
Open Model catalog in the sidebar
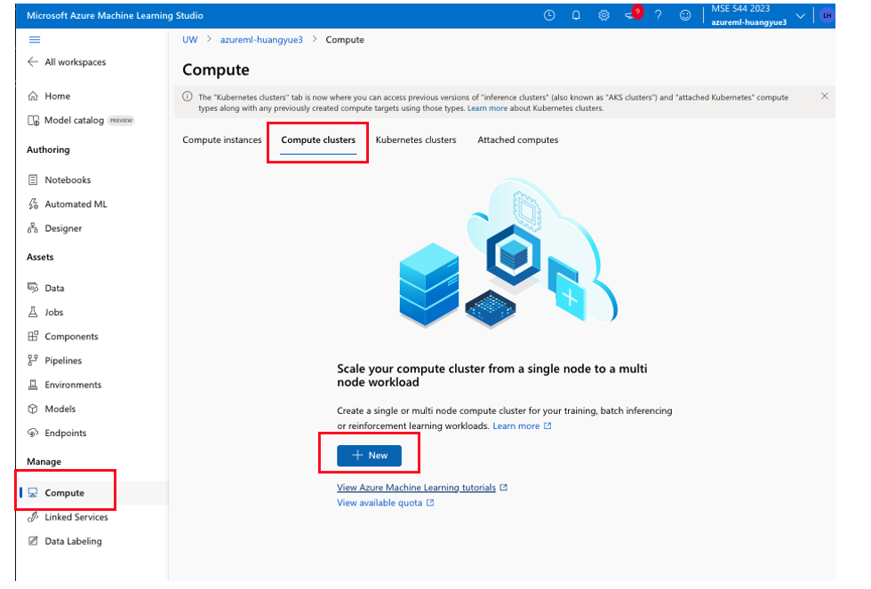pyautogui.click(x=74, y=121)
